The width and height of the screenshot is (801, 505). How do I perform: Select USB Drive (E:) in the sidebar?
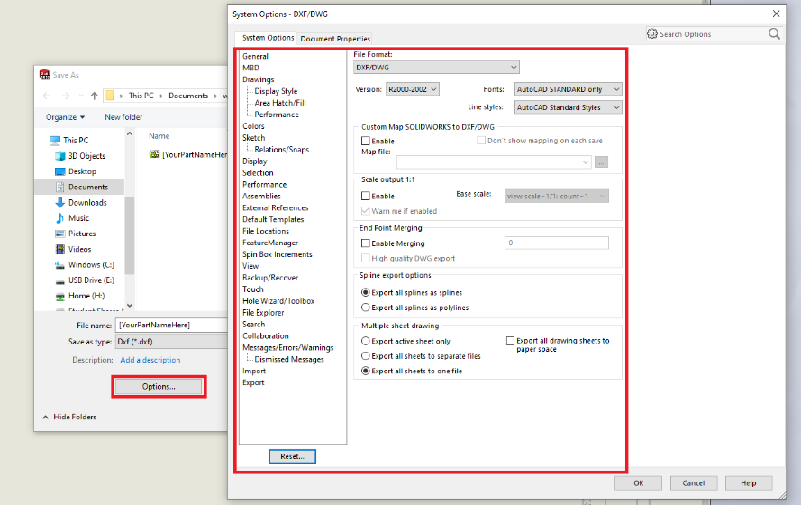pos(91,280)
